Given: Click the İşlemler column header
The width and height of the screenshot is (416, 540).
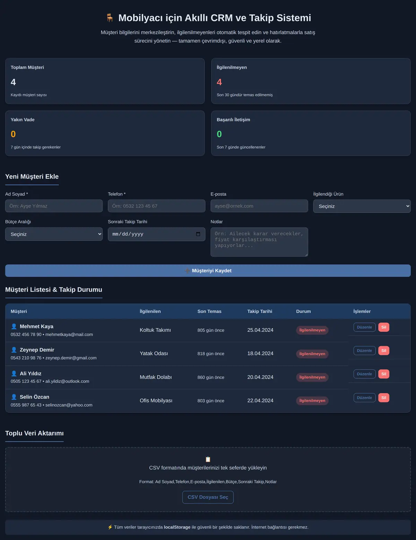Looking at the screenshot, I should click(x=362, y=311).
